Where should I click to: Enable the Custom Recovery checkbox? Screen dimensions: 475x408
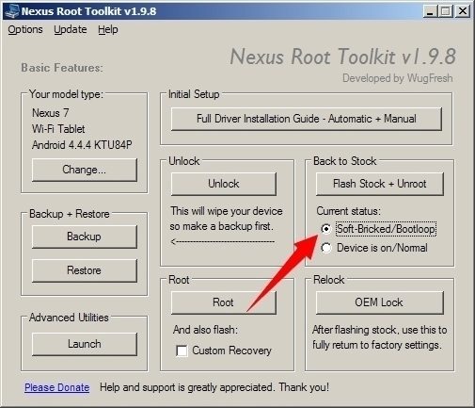click(182, 351)
